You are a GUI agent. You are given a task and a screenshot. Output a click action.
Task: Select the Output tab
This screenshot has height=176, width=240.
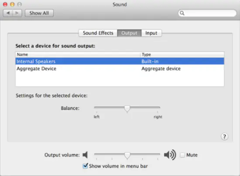129,33
